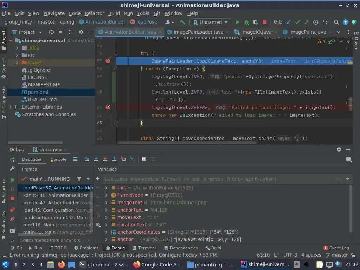
Task: Toggle breakpoint on line 61
Action: tap(108, 107)
